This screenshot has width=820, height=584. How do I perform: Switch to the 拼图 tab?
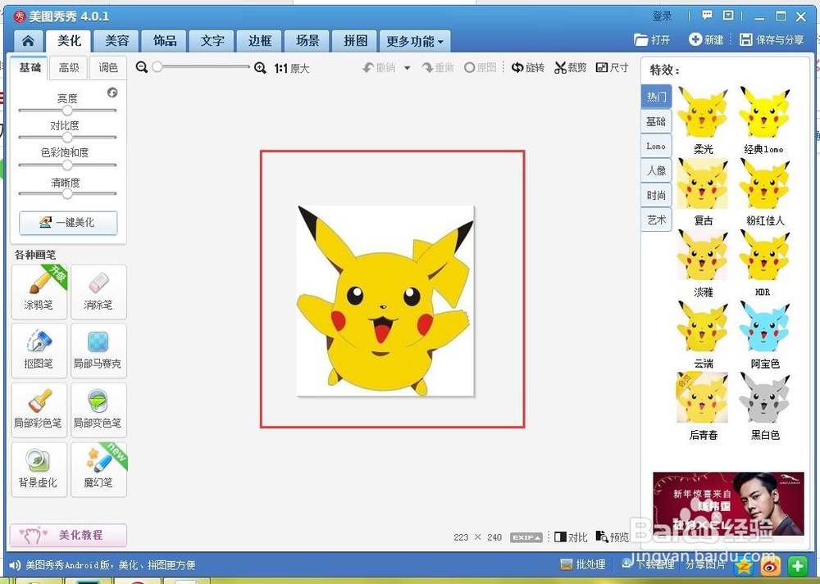coord(356,41)
